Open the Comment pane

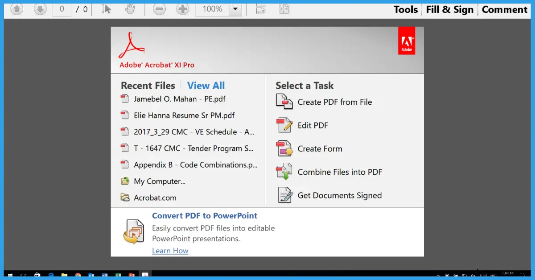[x=505, y=9]
